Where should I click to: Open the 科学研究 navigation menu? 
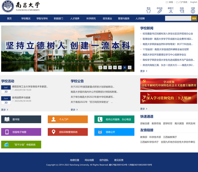click(91, 18)
